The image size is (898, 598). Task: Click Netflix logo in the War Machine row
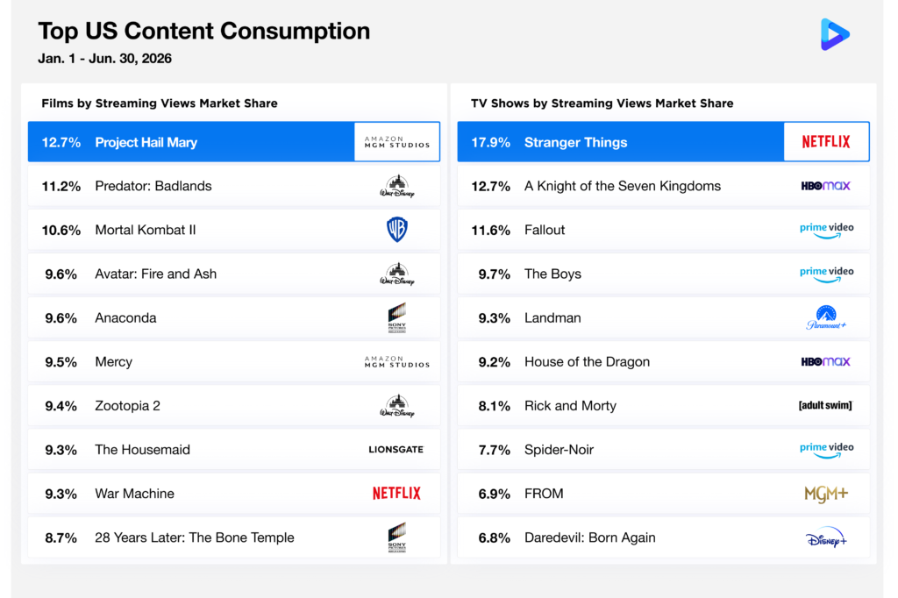click(396, 493)
